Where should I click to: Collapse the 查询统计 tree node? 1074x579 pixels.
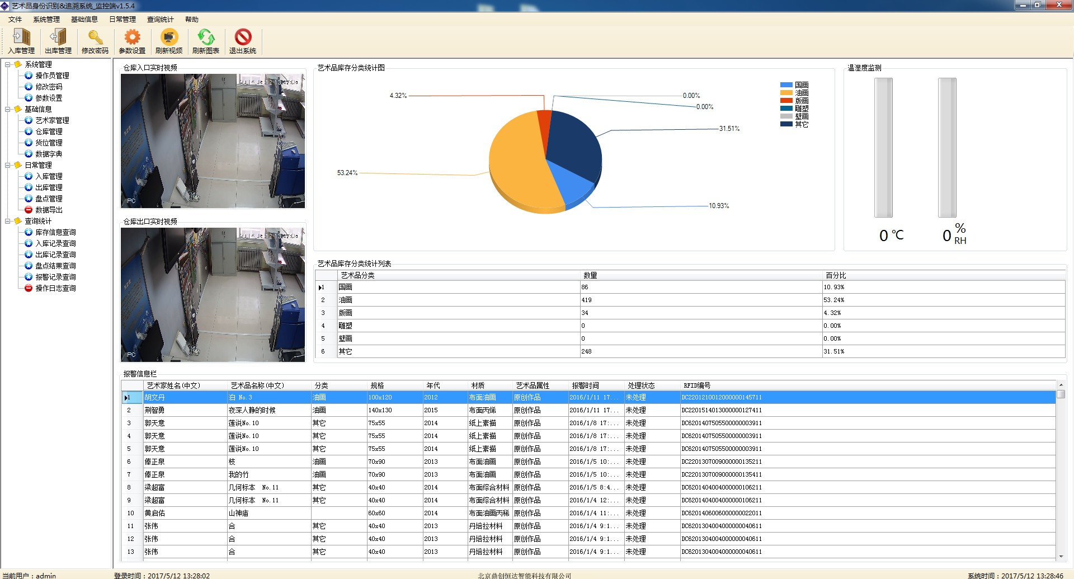point(8,221)
